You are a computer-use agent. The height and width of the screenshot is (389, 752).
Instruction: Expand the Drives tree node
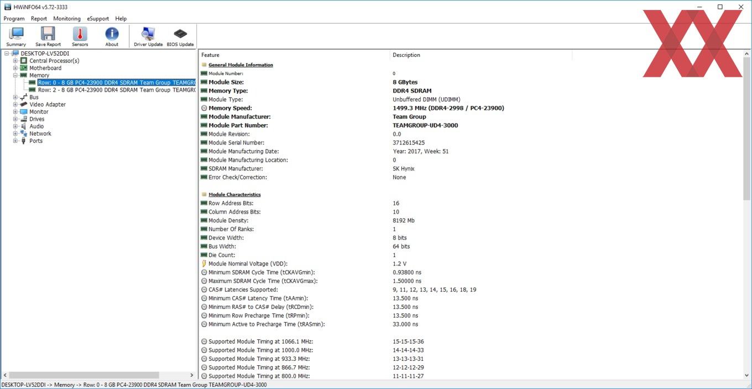coord(15,119)
